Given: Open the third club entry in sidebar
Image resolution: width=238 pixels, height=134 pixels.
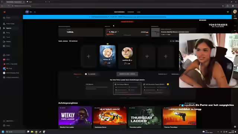Looking at the screenshot, I should (10, 64).
